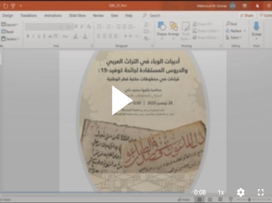The width and height of the screenshot is (272, 203).
Task: Click Find in the Editing group
Action: coord(231,24)
